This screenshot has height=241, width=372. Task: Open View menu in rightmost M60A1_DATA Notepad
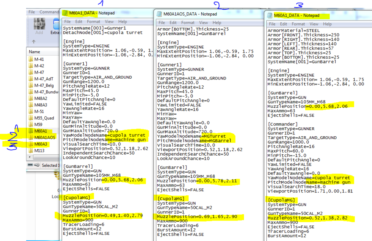pyautogui.click(x=314, y=24)
